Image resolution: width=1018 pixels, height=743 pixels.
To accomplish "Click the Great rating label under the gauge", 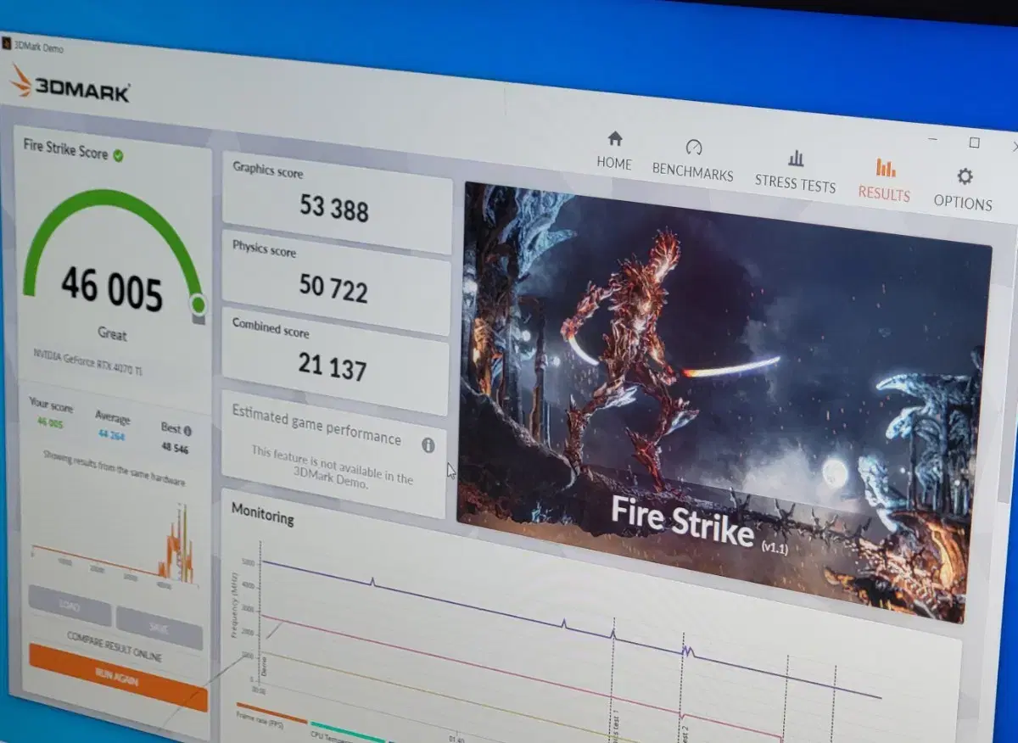I will tap(112, 333).
